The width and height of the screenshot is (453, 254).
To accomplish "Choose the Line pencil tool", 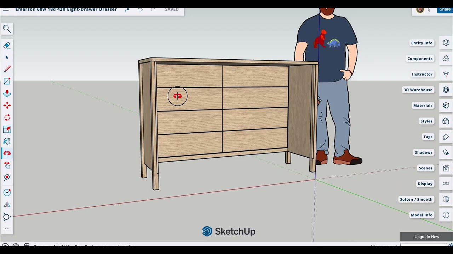I will click(7, 69).
